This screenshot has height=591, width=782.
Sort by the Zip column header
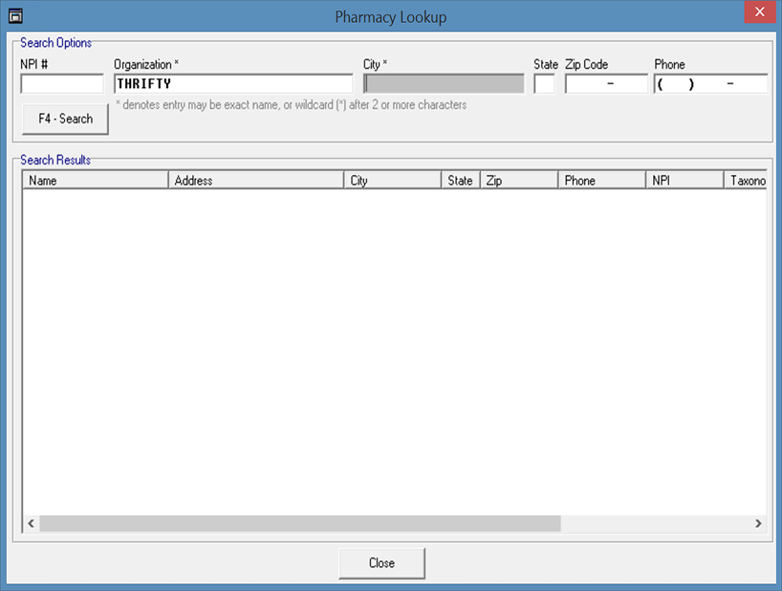coord(518,181)
